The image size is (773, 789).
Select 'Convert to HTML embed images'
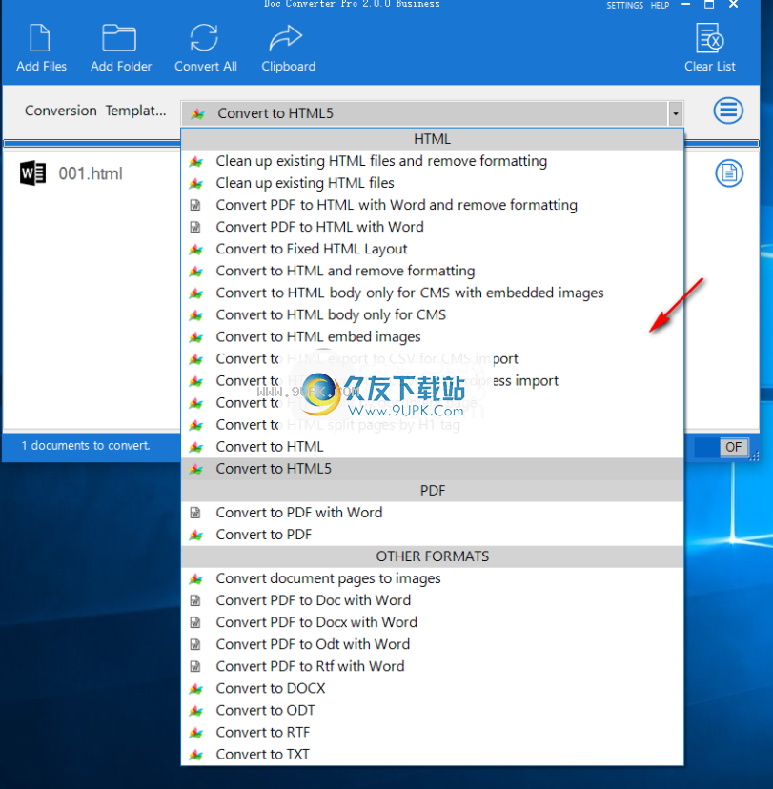433,336
